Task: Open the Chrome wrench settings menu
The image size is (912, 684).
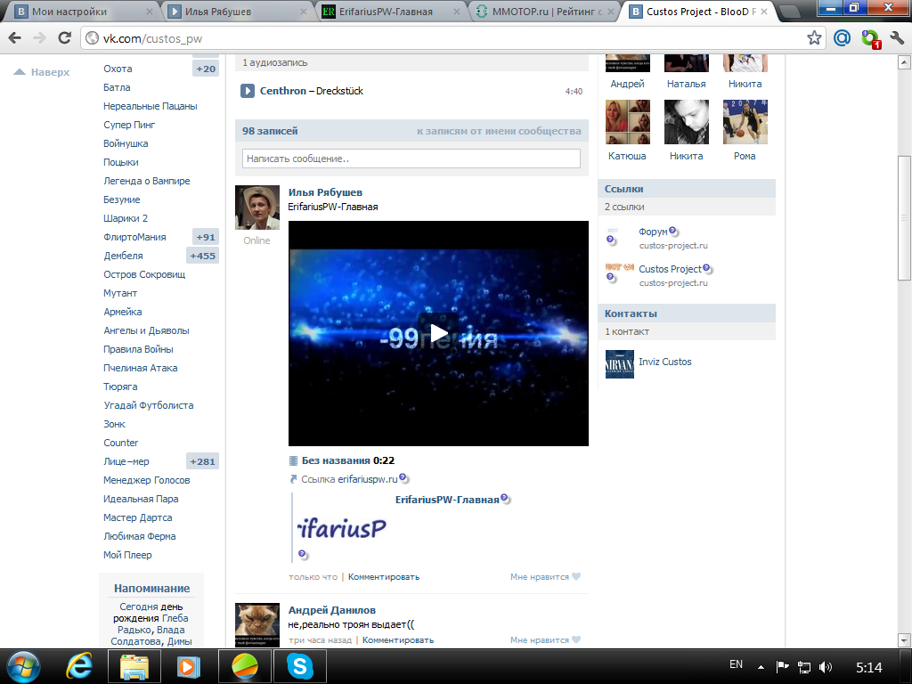Action: tap(897, 38)
